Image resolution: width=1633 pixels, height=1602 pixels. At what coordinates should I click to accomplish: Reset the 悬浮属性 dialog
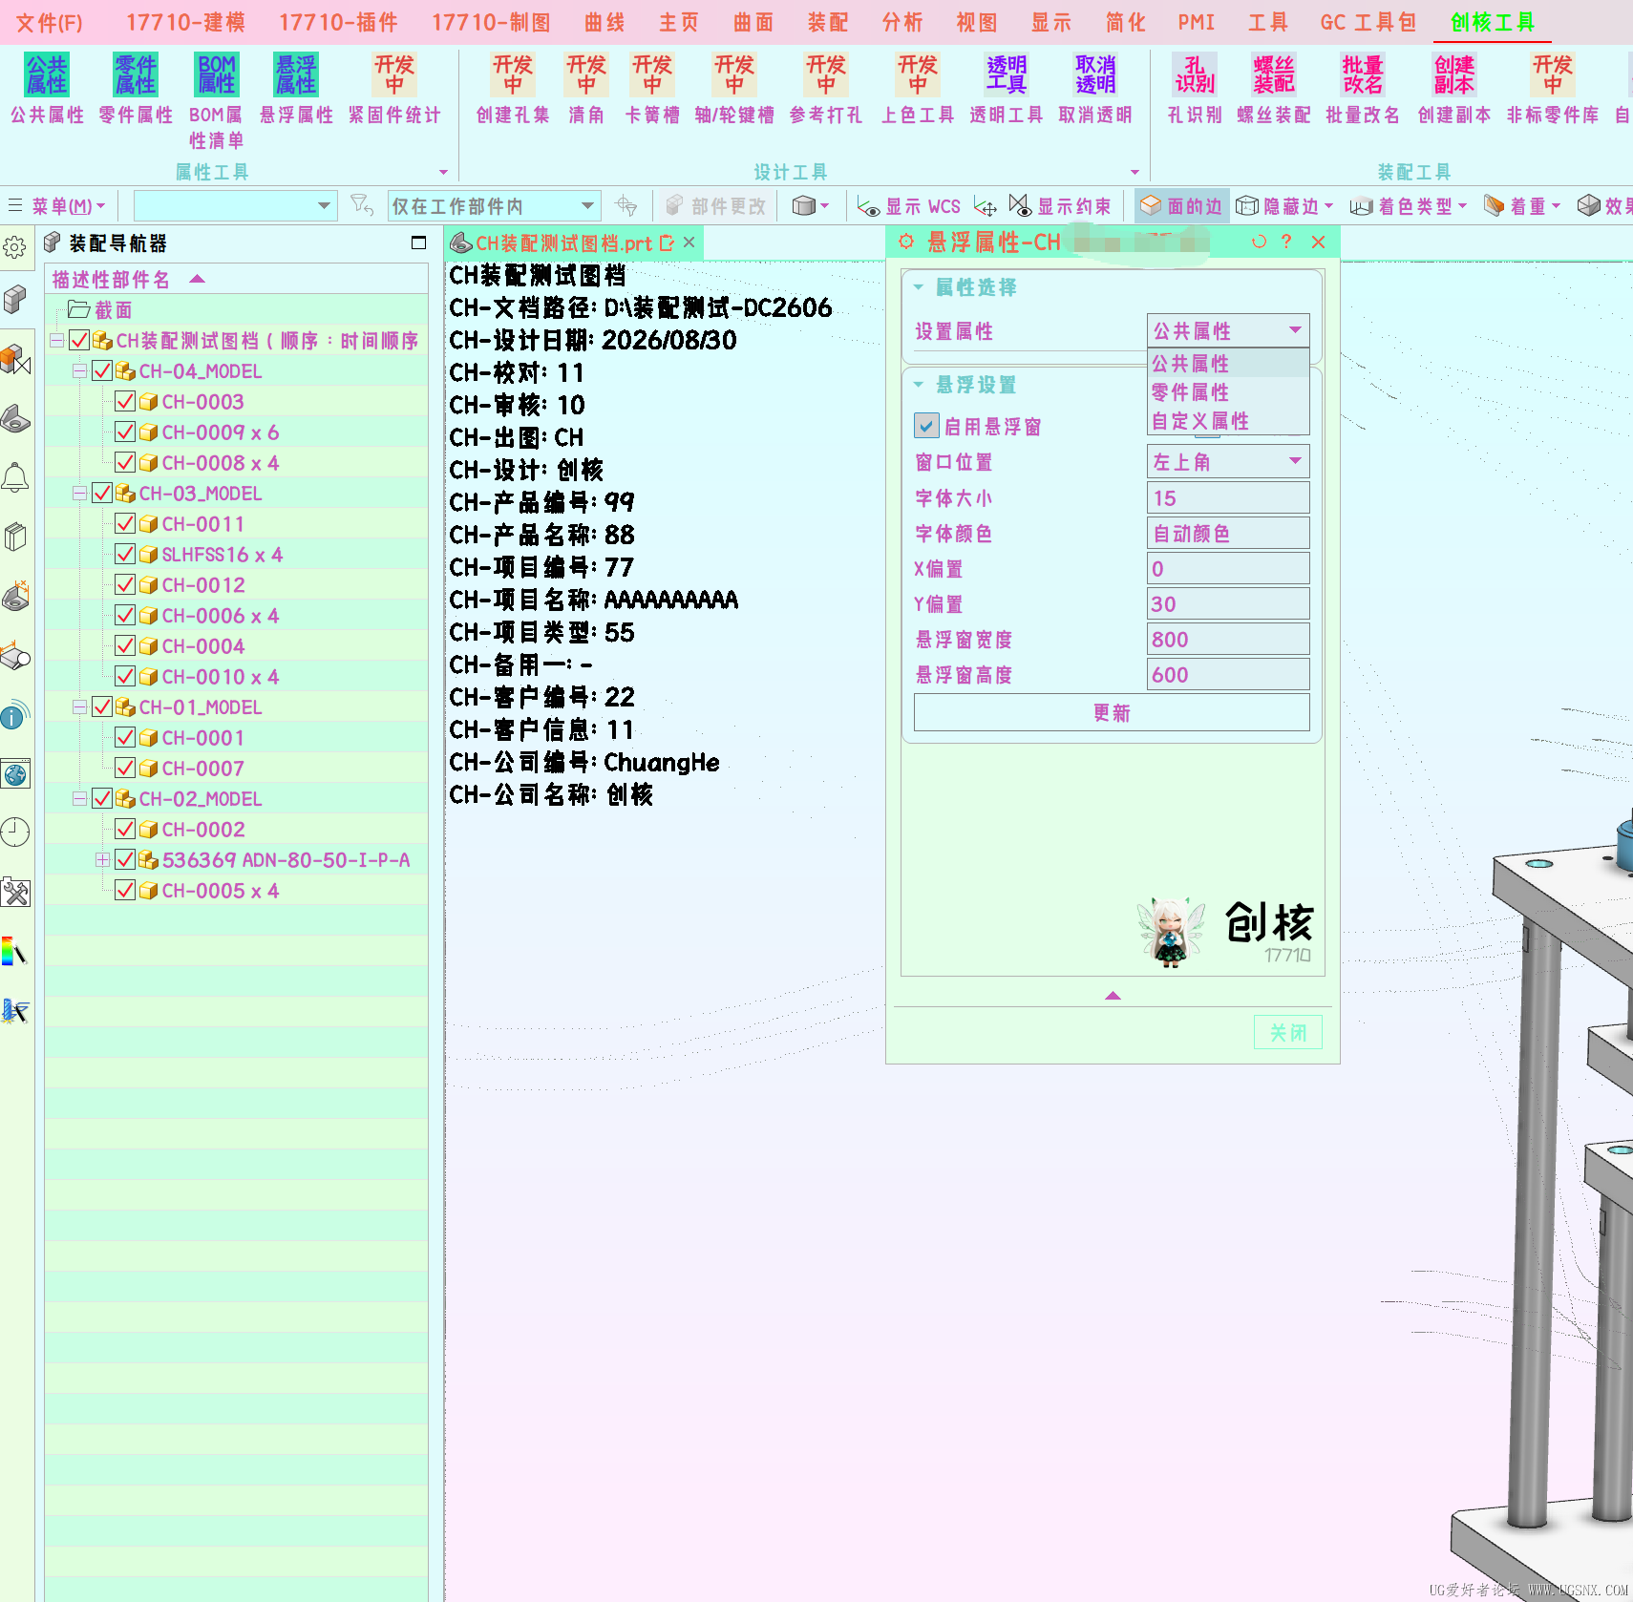pyautogui.click(x=1259, y=242)
